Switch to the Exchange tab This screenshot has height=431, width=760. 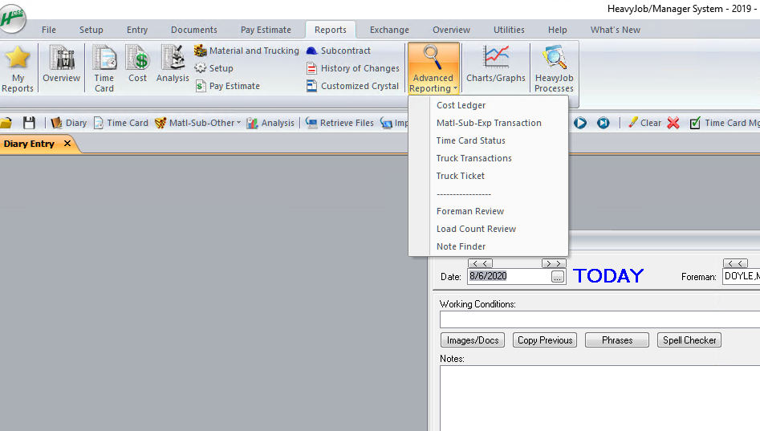(x=389, y=30)
